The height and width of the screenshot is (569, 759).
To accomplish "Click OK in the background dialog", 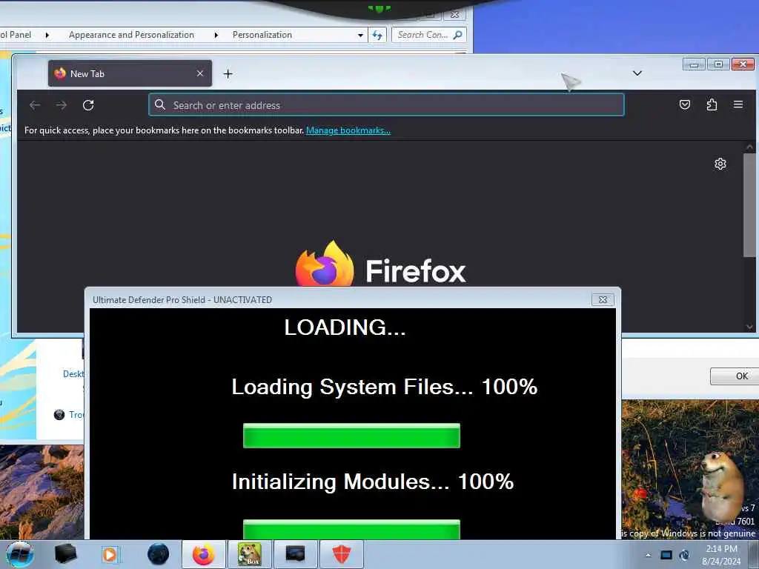I will tap(735, 376).
